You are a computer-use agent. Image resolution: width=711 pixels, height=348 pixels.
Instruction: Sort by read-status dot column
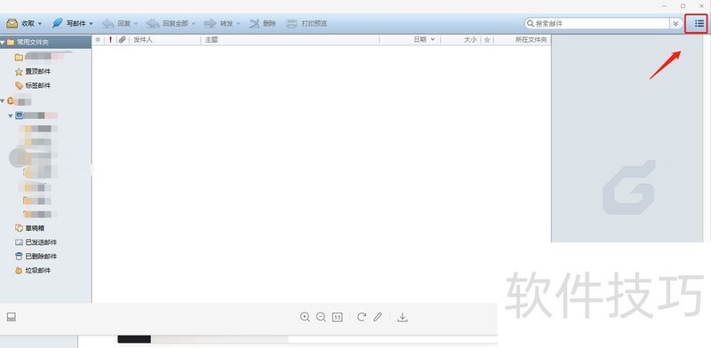[x=98, y=40]
